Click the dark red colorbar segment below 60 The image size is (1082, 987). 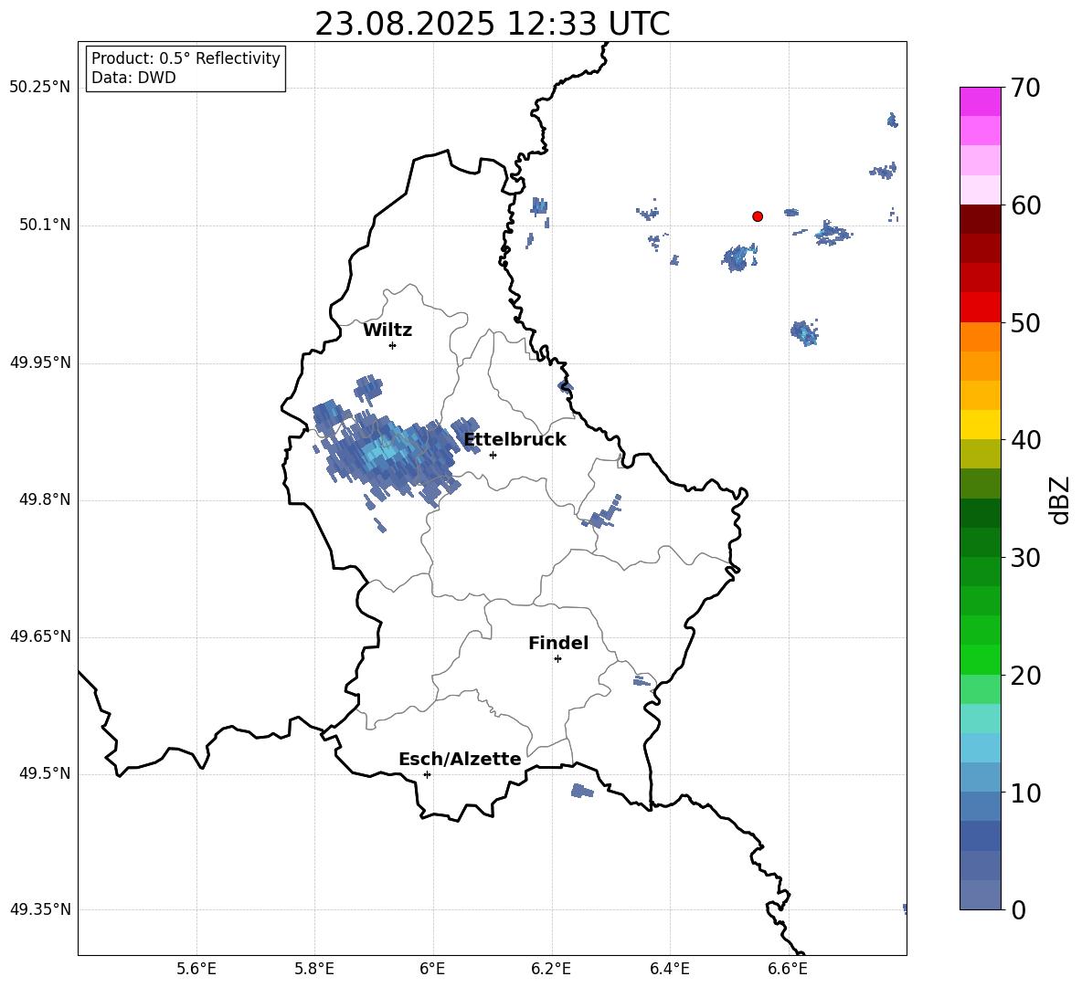pyautogui.click(x=981, y=218)
